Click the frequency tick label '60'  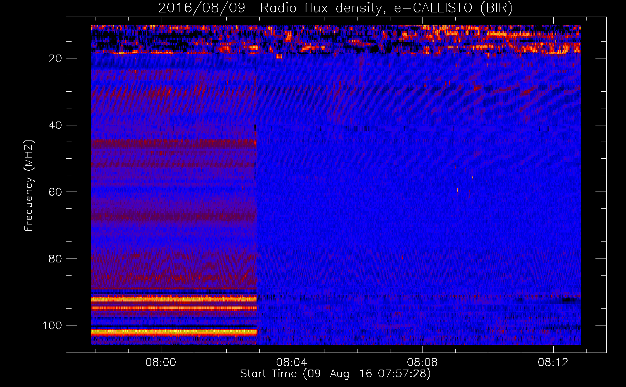click(56, 192)
